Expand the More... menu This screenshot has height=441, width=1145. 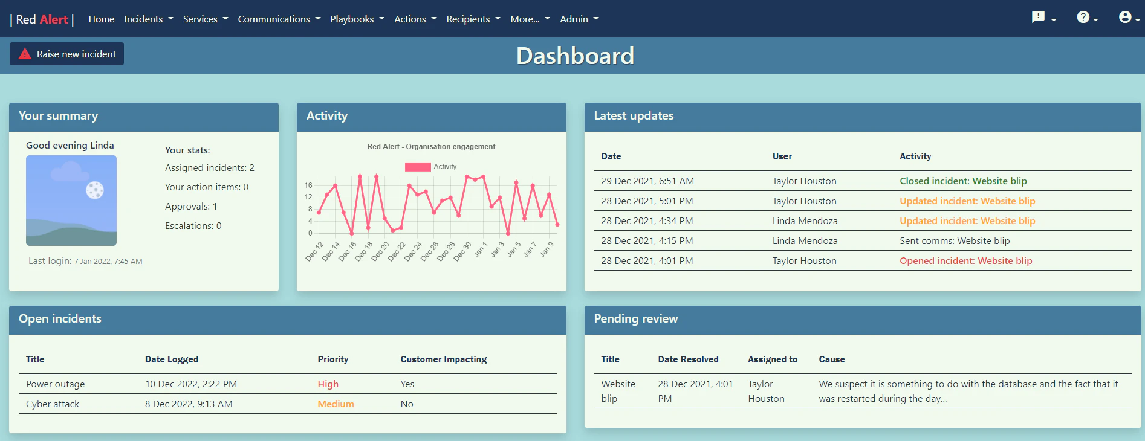pyautogui.click(x=530, y=19)
